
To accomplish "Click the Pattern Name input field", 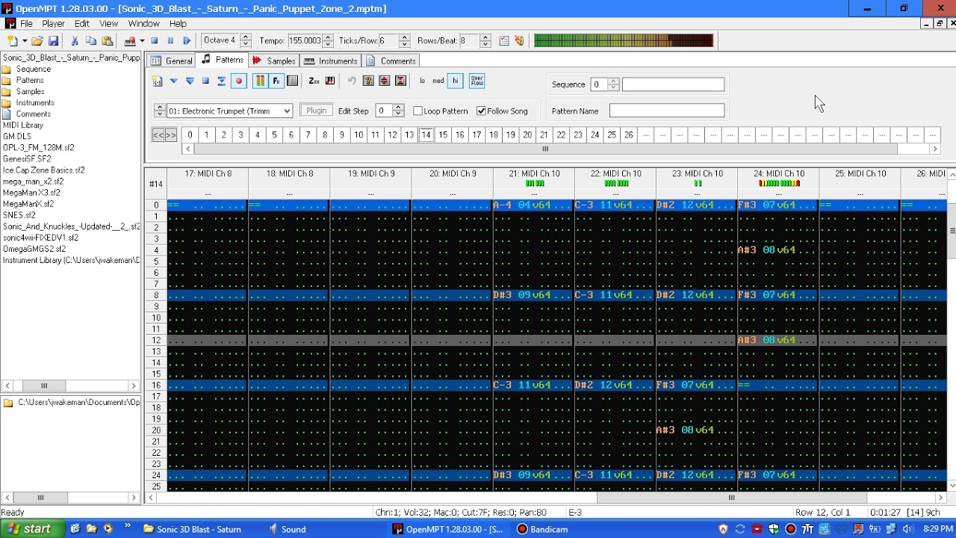I will pos(667,111).
